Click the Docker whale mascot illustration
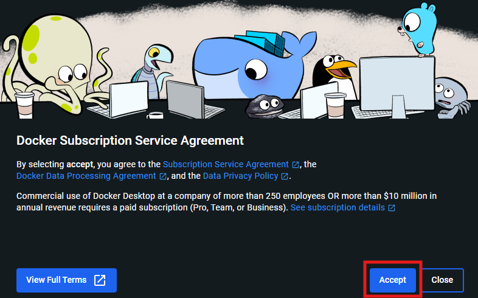478x298 pixels. point(254,65)
